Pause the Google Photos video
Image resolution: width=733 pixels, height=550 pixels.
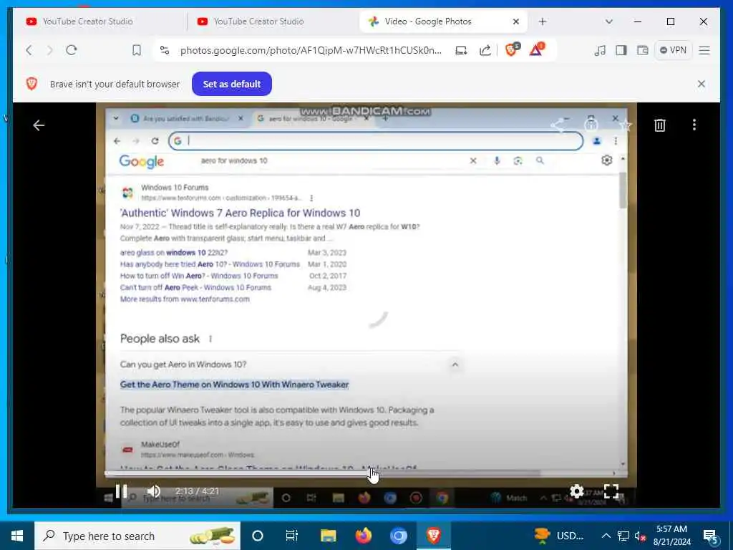click(x=121, y=491)
